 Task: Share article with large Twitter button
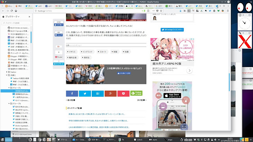click(x=85, y=93)
